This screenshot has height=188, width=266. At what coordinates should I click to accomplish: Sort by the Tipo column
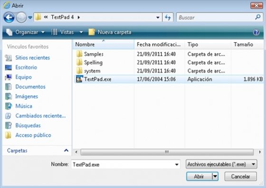click(x=208, y=45)
